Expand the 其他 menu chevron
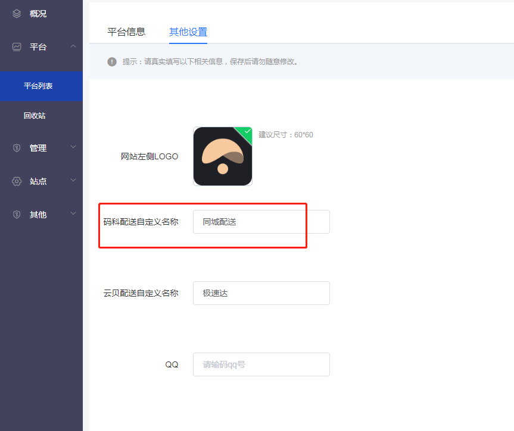This screenshot has height=431, width=514. [73, 213]
